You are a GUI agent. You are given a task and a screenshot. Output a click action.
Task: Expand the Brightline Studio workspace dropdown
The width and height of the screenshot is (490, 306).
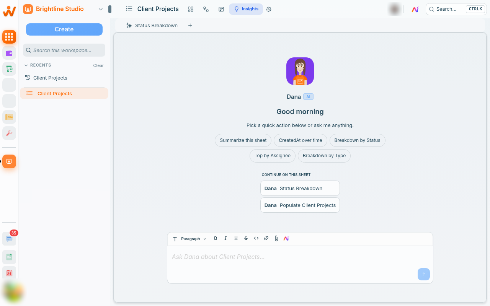(x=101, y=9)
